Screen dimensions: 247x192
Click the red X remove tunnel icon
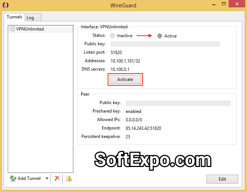(x=57, y=178)
